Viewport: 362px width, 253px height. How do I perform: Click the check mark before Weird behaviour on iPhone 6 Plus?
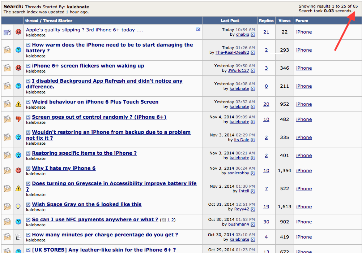click(28, 102)
